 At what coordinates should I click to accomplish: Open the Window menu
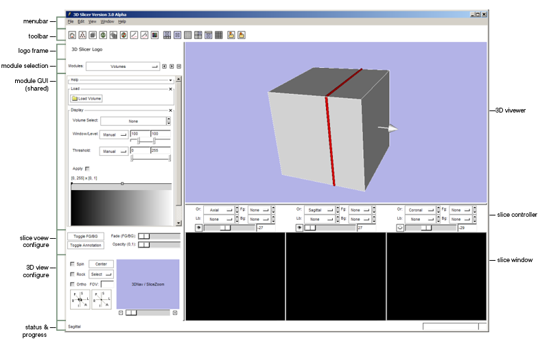(x=107, y=22)
